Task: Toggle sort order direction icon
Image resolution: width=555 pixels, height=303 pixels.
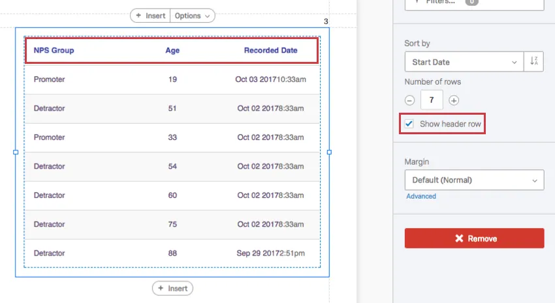Action: tap(534, 62)
